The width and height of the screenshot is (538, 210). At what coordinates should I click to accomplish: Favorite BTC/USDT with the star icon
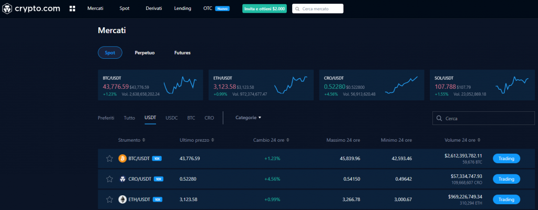pos(109,159)
